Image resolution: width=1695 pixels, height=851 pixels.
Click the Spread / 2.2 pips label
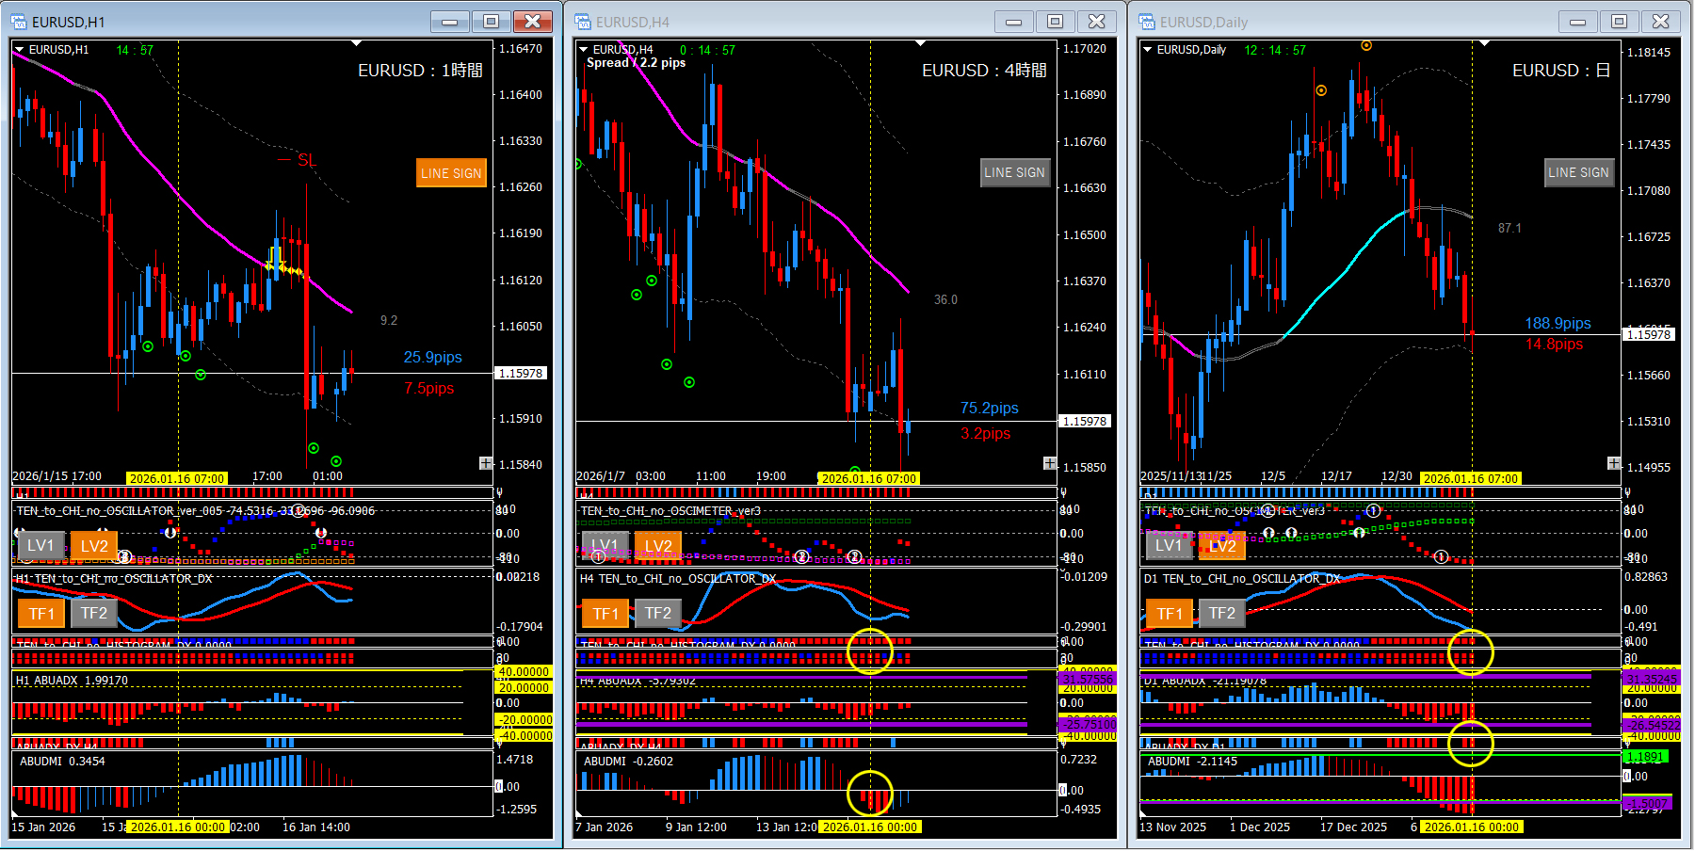pos(637,63)
